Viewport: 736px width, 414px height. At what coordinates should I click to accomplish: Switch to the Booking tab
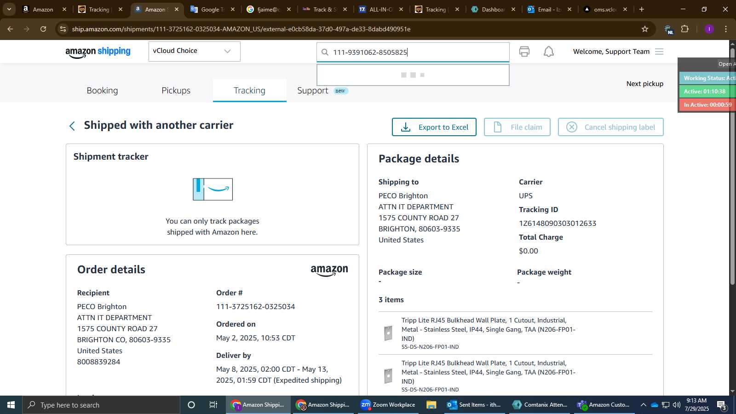pos(102,91)
